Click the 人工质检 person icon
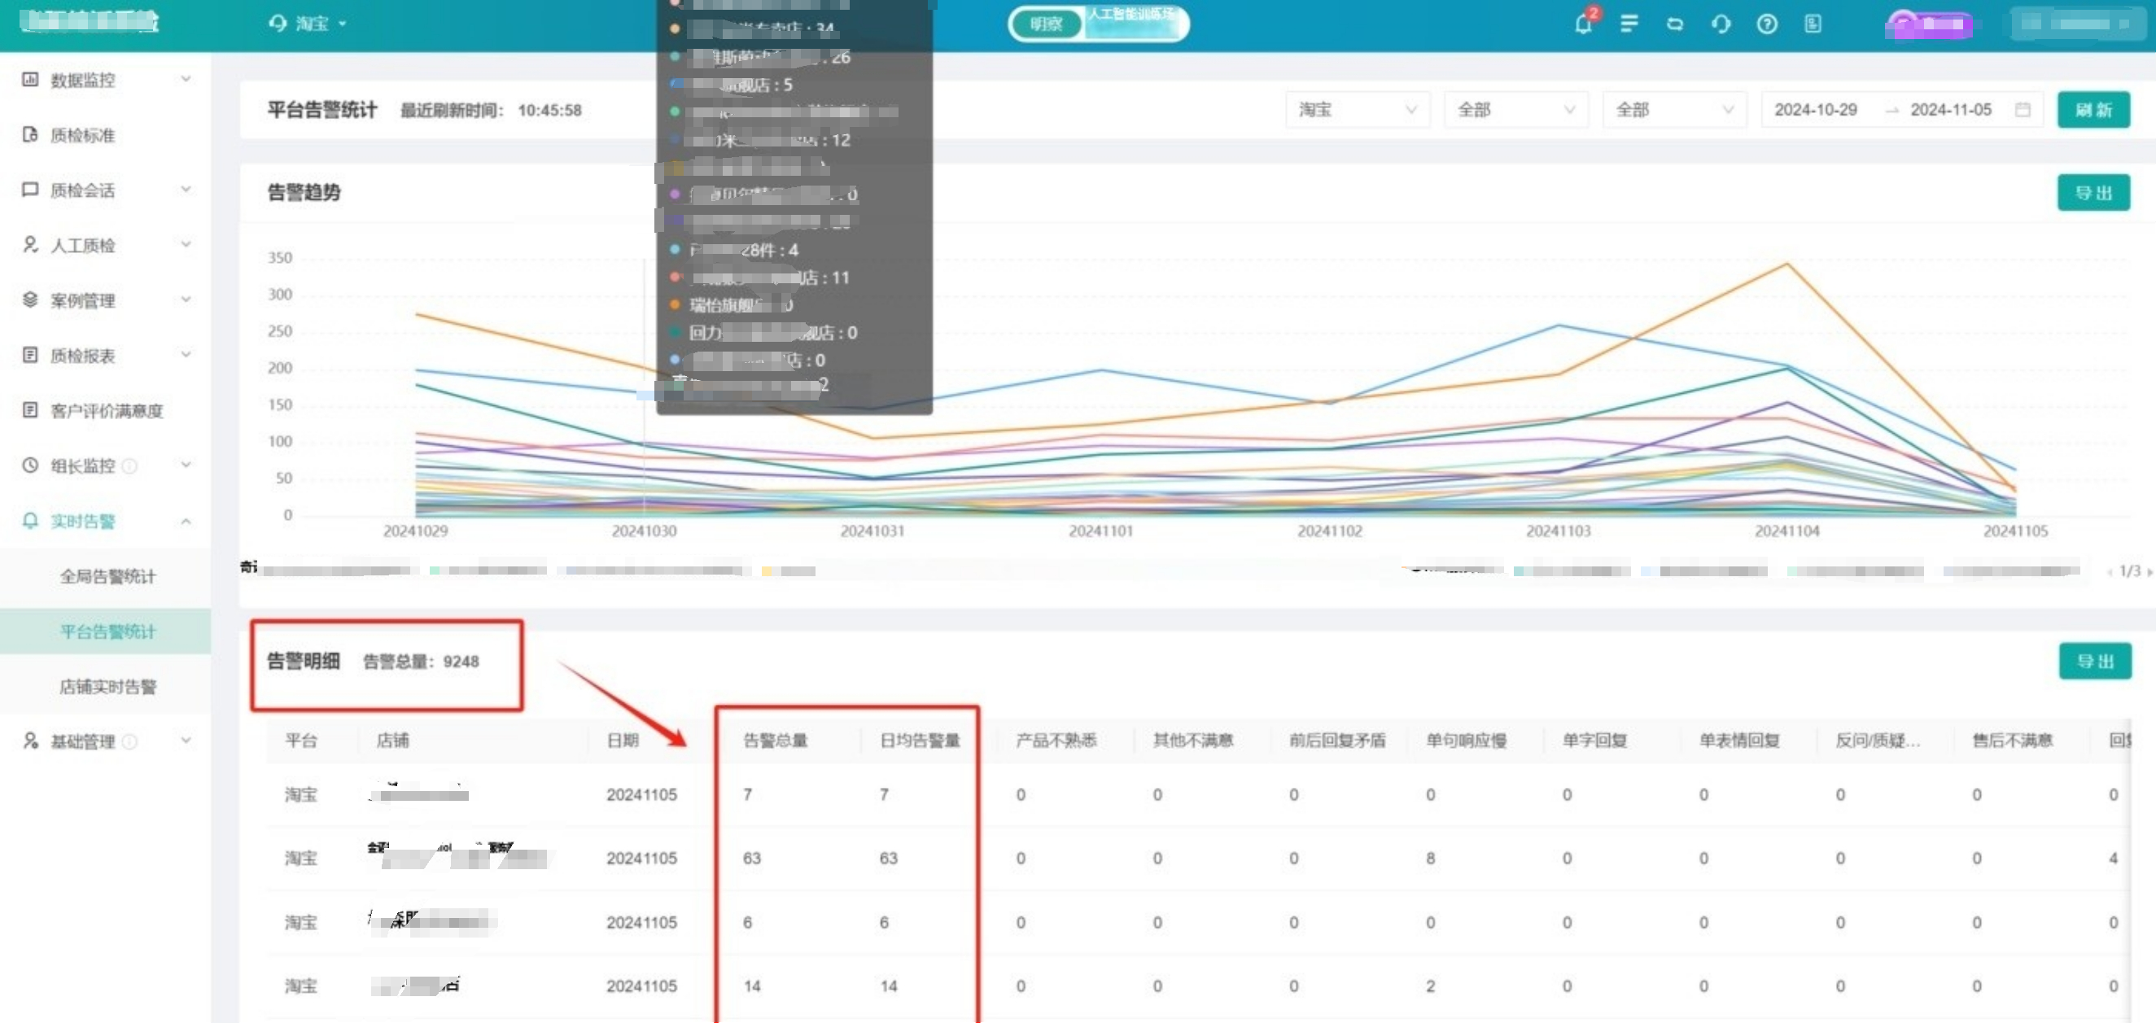This screenshot has width=2156, height=1023. 30,244
